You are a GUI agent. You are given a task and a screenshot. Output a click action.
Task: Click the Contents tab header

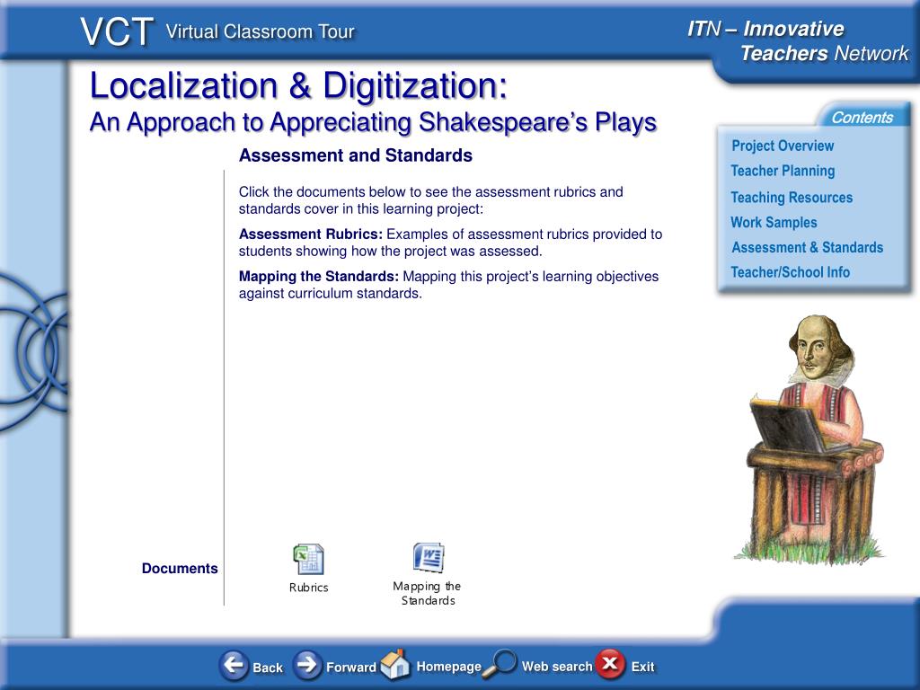(x=862, y=118)
